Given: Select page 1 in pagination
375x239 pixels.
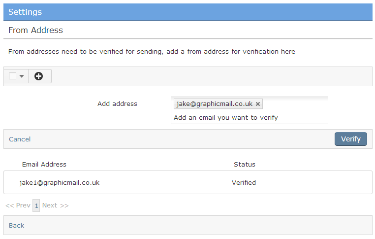Looking at the screenshot, I should coord(36,205).
